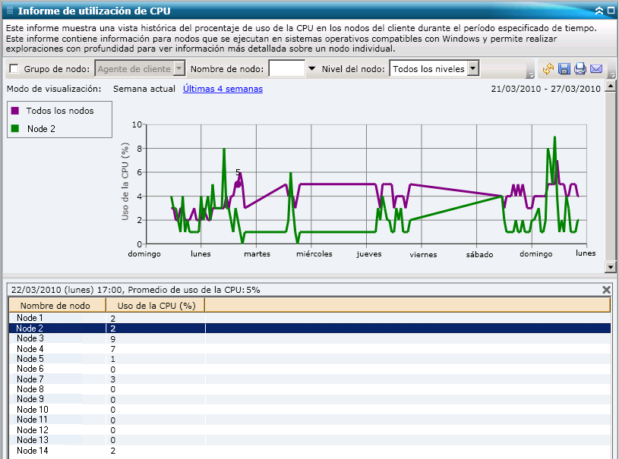
Task: Collapse the report with the double-chevron icon
Action: pyautogui.click(x=599, y=10)
